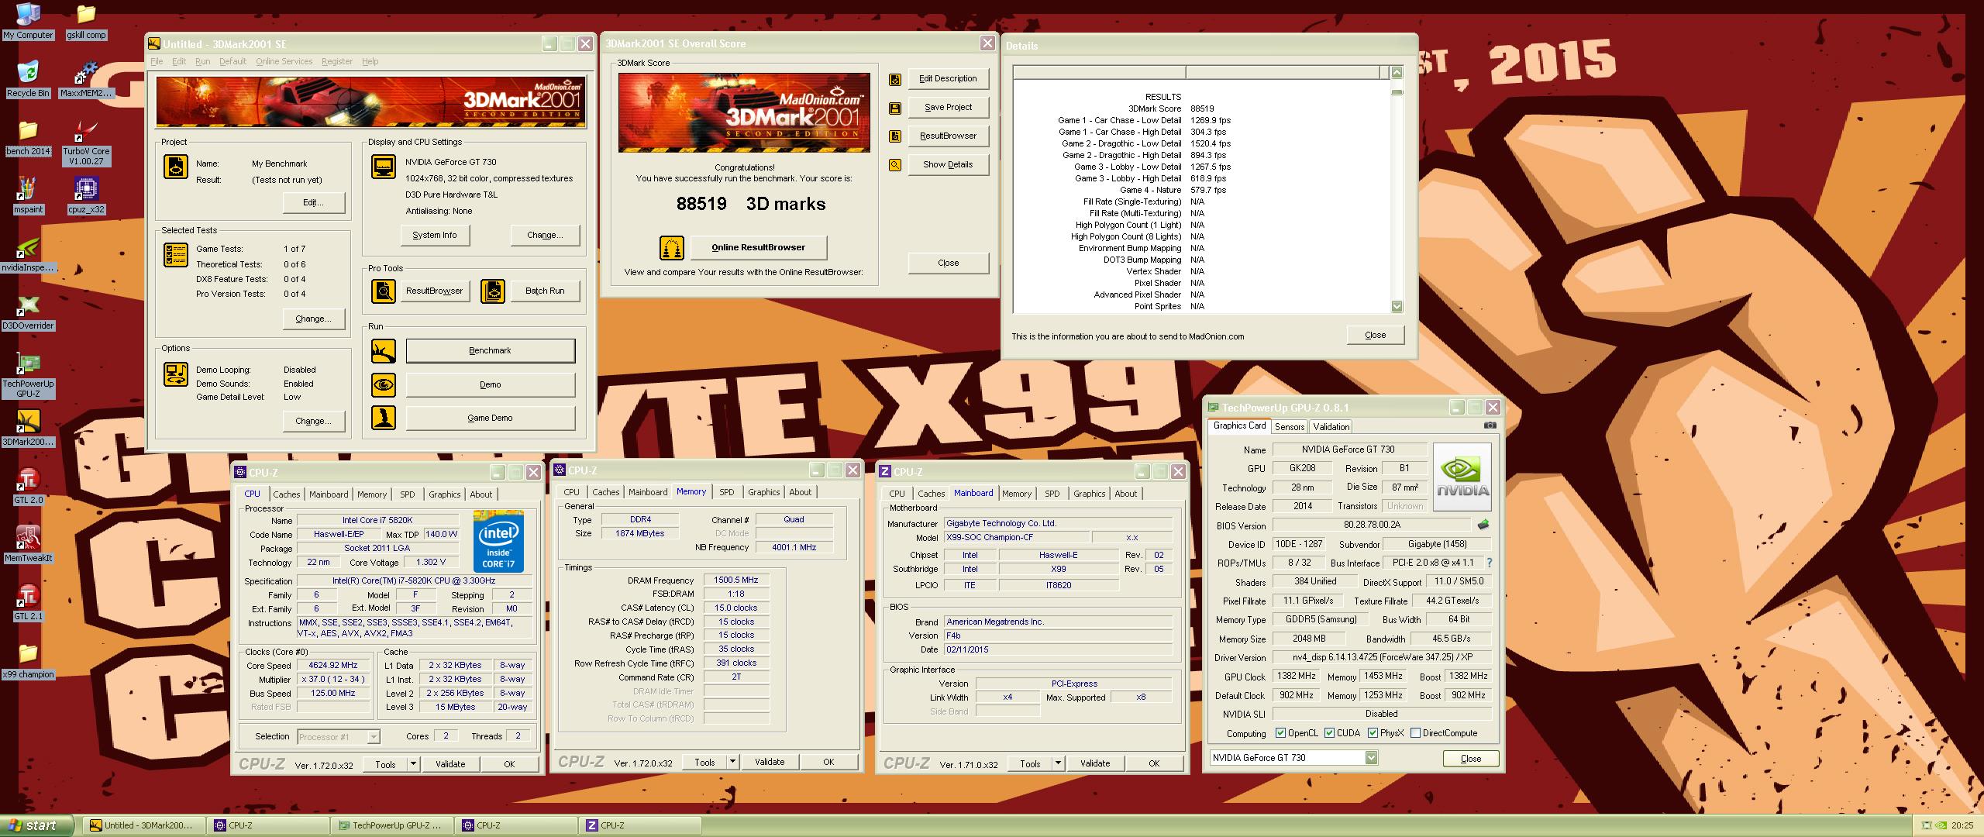Switch to SPD tab in Memory CPU-Z window
Screen dimensions: 1984x837
(726, 492)
